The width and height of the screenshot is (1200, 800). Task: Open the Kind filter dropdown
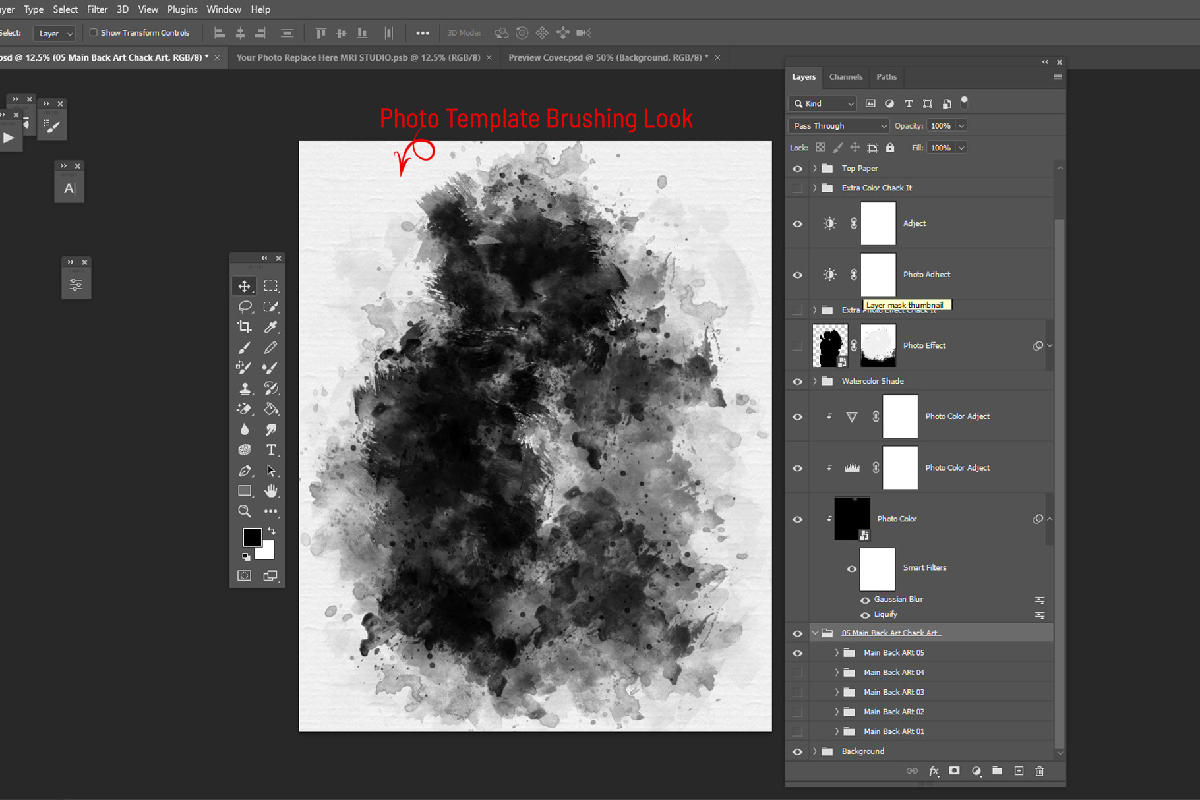click(x=823, y=103)
